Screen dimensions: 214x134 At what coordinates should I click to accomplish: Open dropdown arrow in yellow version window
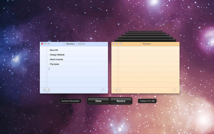[x=120, y=90]
